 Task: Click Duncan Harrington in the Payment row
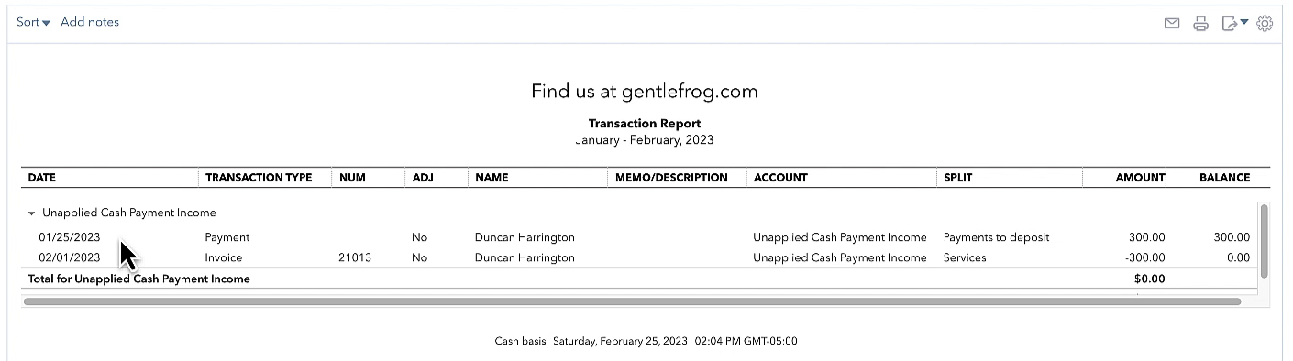(x=525, y=237)
